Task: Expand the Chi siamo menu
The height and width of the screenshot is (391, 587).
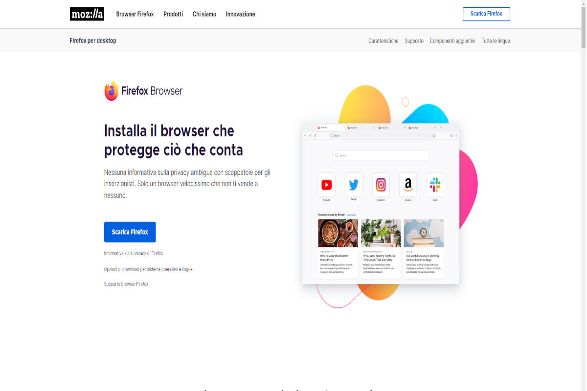Action: (204, 14)
